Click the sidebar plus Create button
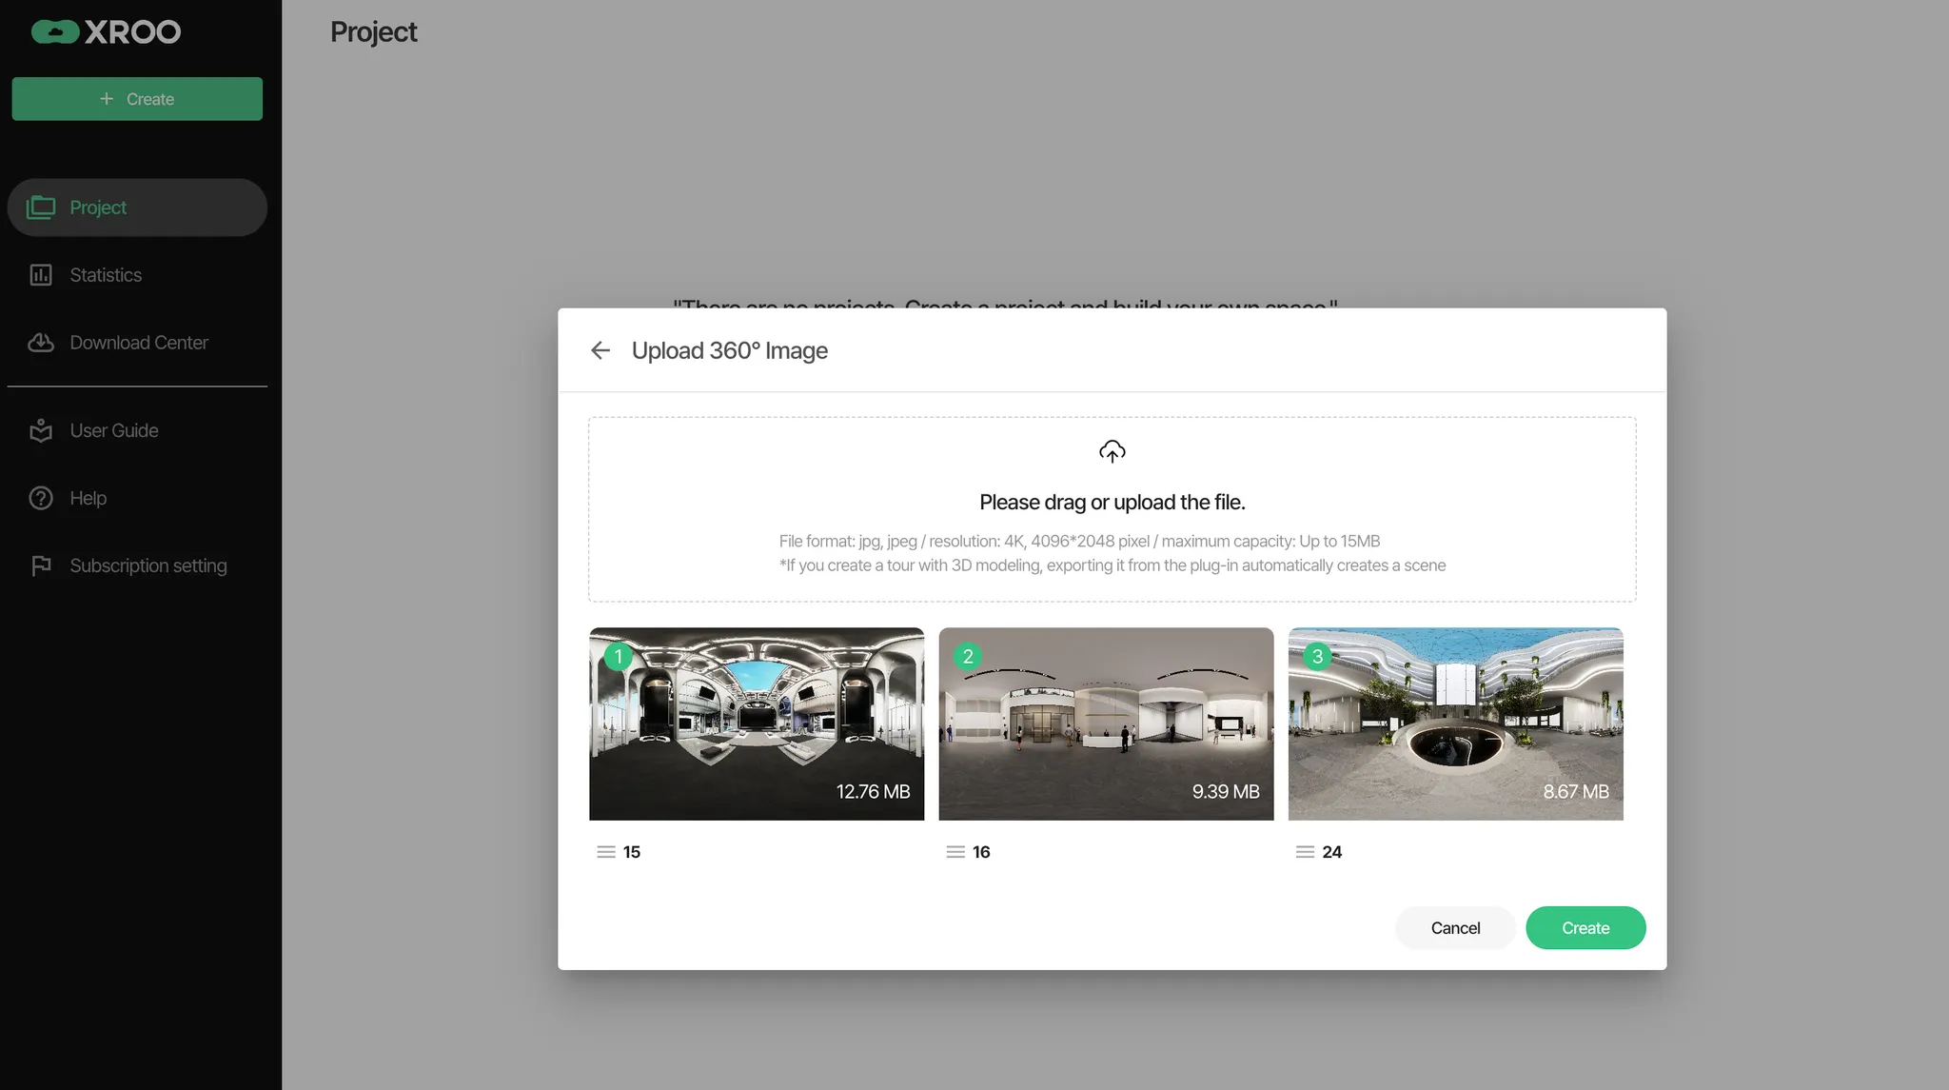 click(x=137, y=99)
